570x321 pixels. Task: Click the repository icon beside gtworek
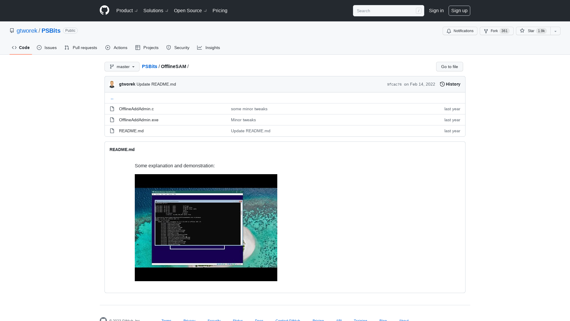[12, 31]
